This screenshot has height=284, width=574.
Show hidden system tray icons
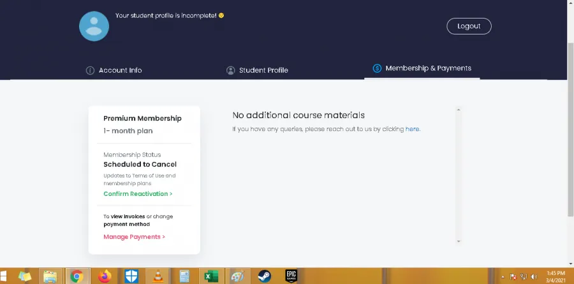(503, 276)
